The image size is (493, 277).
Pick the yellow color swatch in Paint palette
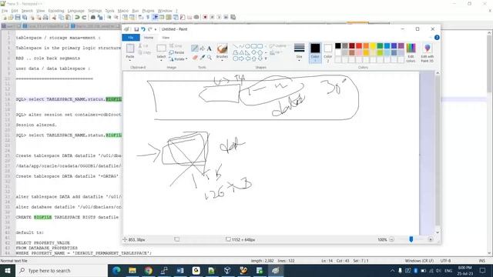[x=373, y=46]
